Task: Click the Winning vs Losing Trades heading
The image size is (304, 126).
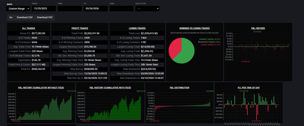Action: (194, 28)
